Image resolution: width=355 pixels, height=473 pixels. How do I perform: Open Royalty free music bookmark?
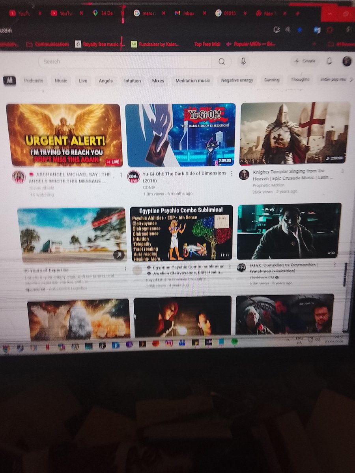[x=100, y=44]
